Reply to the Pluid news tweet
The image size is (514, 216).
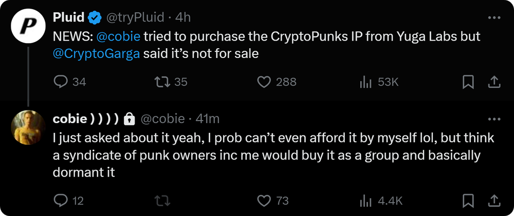61,82
